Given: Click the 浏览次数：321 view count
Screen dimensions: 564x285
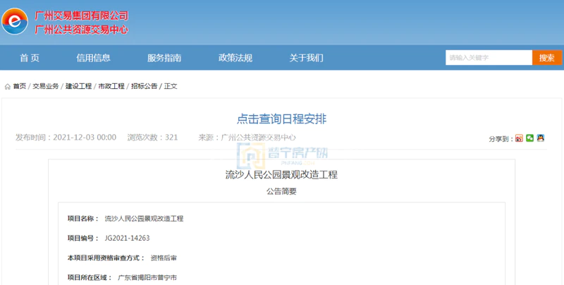Looking at the screenshot, I should click(152, 138).
